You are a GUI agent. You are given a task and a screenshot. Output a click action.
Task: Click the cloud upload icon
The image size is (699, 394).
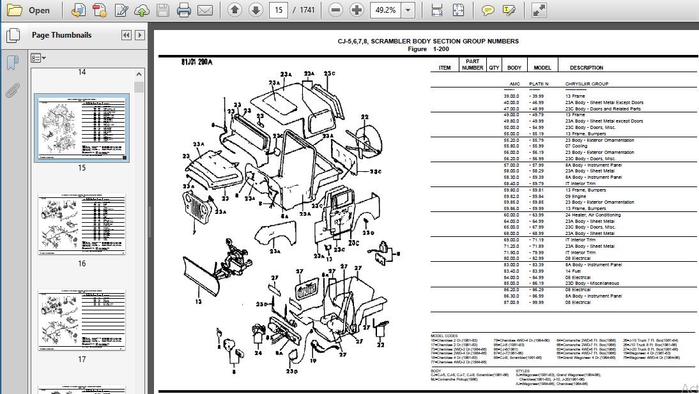coord(142,10)
